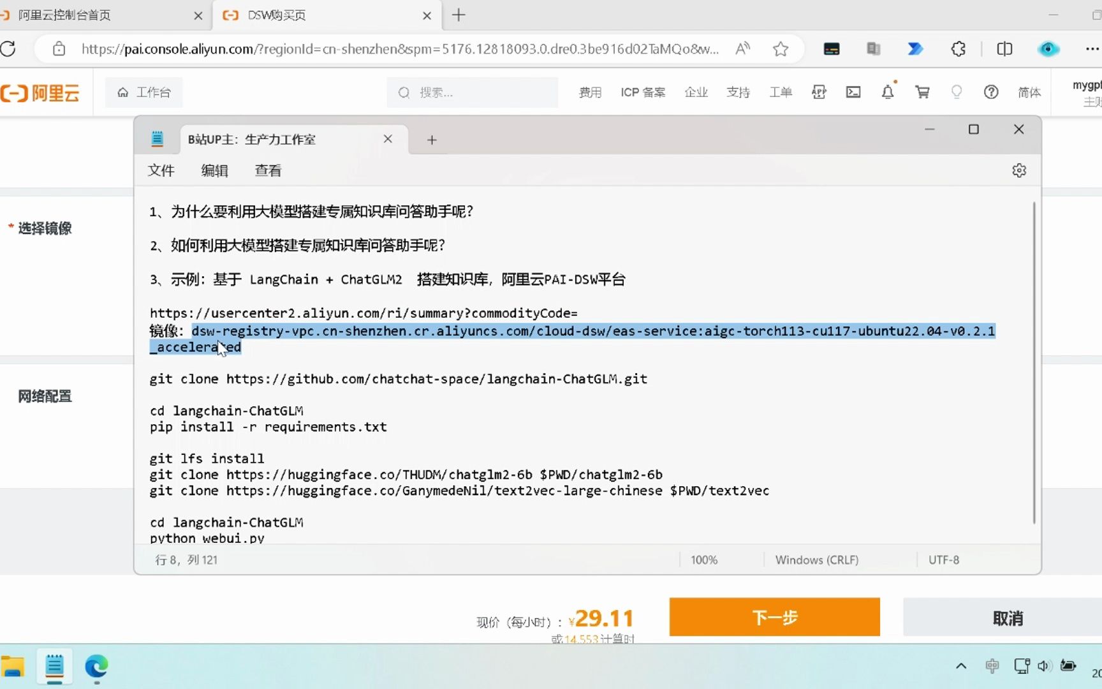
Task: Open Notepad settings gear
Action: 1018,170
